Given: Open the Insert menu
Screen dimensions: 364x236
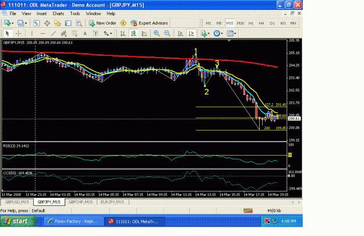Looking at the screenshot, I should (x=41, y=13).
